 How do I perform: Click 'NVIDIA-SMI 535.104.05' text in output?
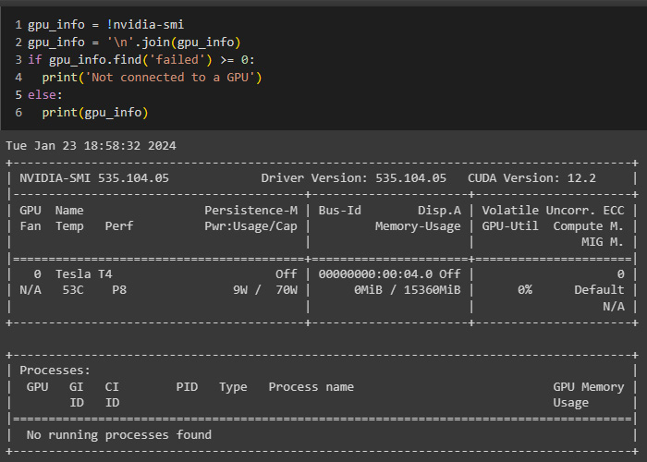94,178
